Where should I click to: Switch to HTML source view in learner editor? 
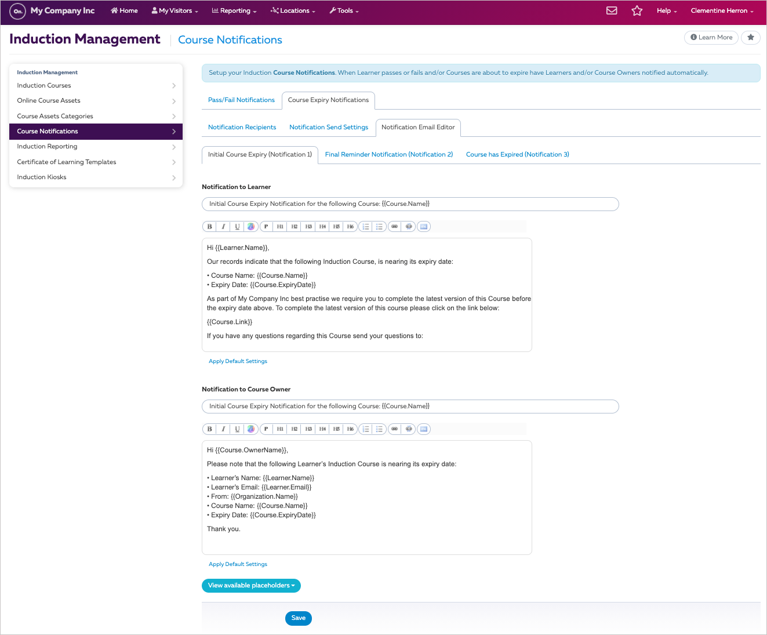click(x=424, y=226)
